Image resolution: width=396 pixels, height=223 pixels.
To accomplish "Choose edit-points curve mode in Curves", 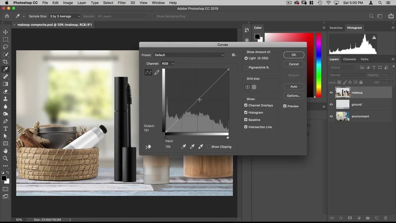I will click(x=148, y=72).
